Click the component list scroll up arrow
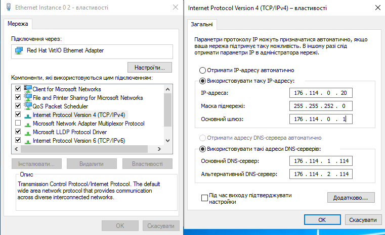Screen dimensions: 385x235 (x=167, y=89)
